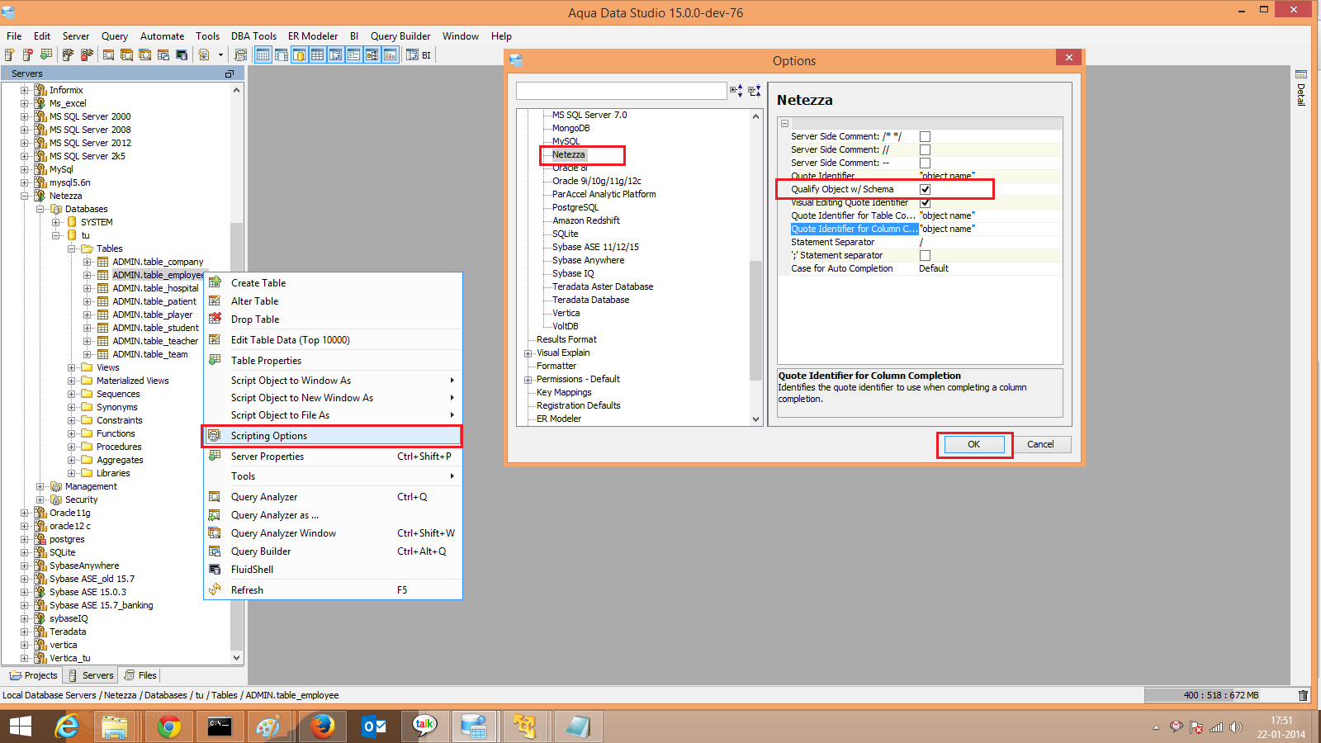Click the yellow database cylinder view toolbar icon
The image size is (1321, 743).
point(299,55)
